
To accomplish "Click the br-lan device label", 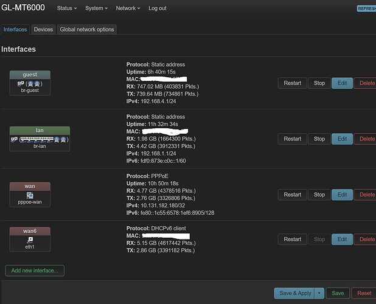I will click(40, 146).
